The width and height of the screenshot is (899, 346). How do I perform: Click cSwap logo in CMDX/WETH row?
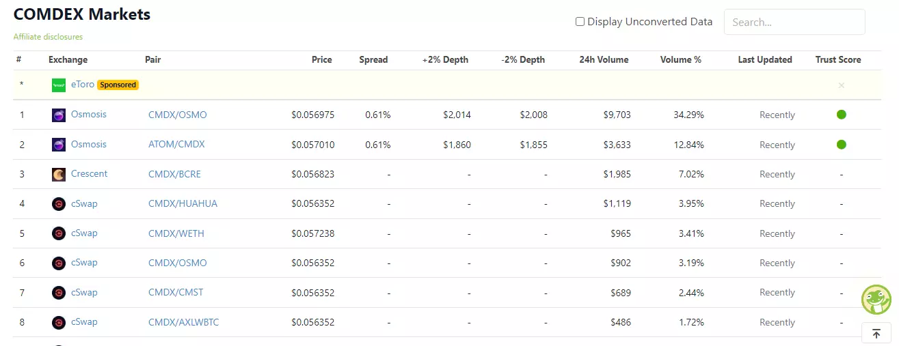pyautogui.click(x=59, y=233)
